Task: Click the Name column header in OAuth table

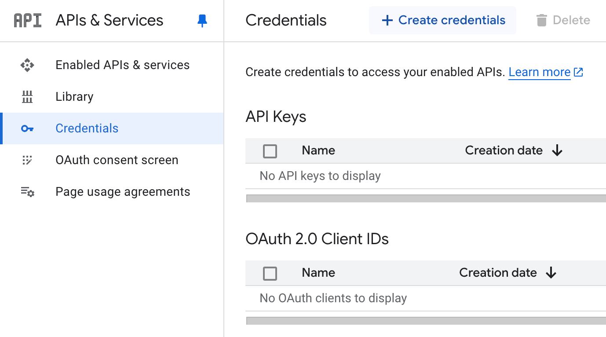Action: click(x=318, y=273)
